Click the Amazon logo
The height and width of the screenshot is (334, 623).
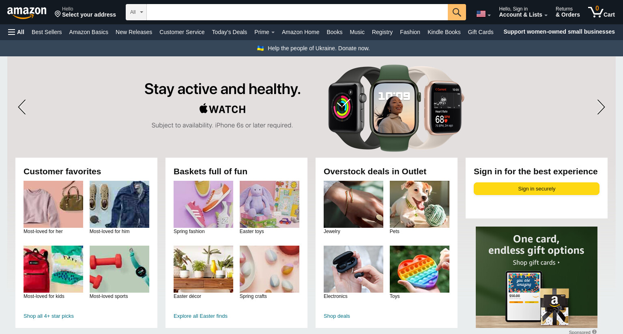pyautogui.click(x=27, y=13)
